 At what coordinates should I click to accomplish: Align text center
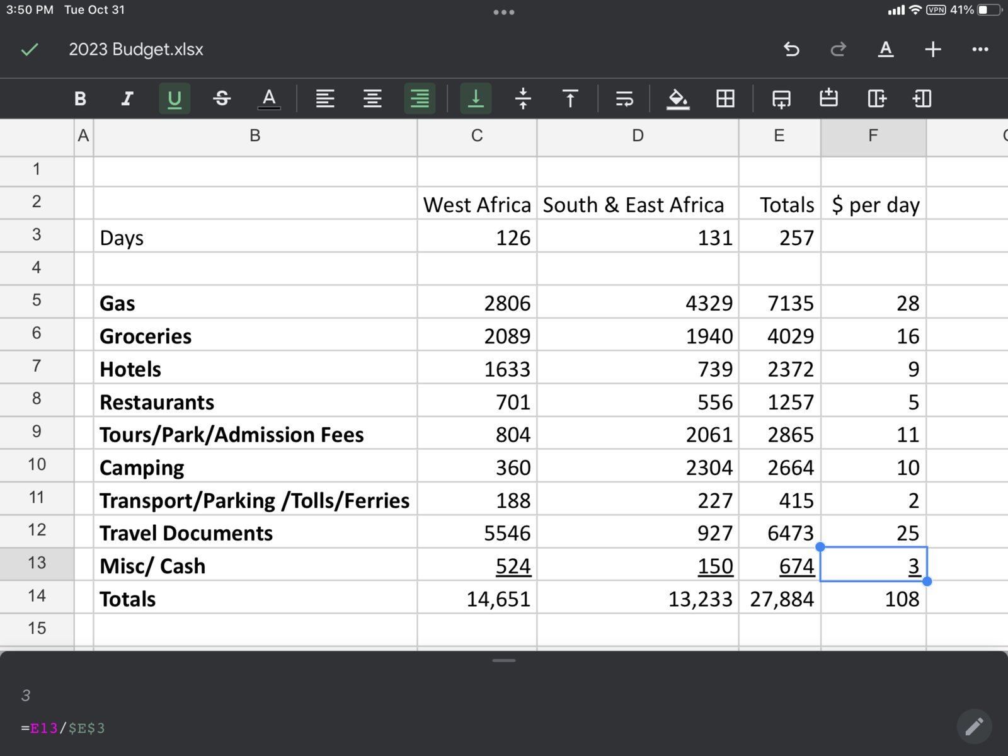[x=372, y=98]
